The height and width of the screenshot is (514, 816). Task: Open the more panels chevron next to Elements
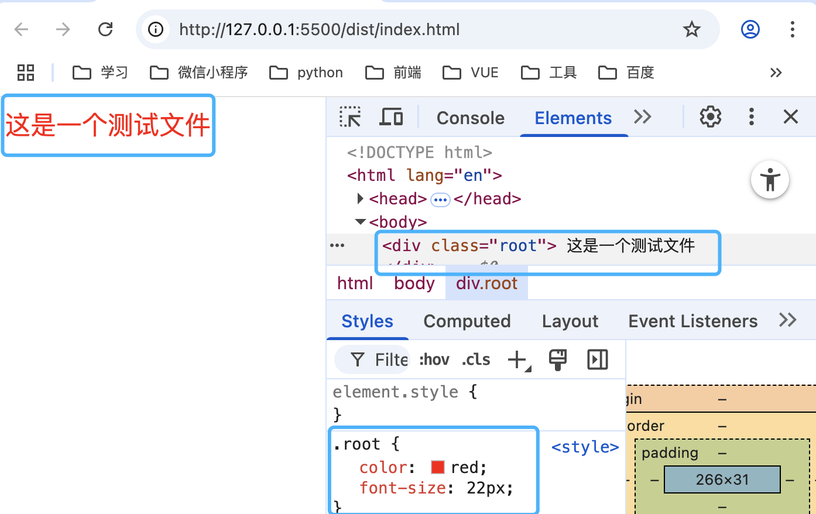(x=642, y=116)
